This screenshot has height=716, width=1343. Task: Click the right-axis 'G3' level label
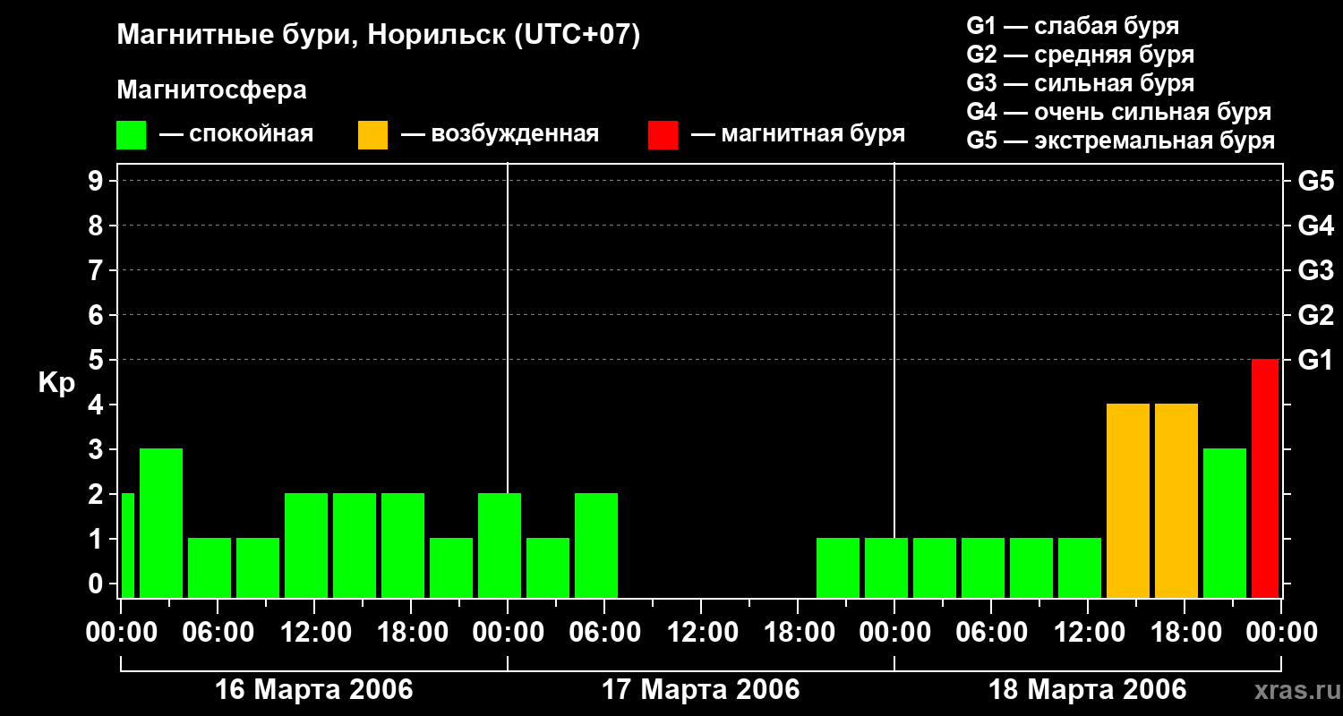1315,270
